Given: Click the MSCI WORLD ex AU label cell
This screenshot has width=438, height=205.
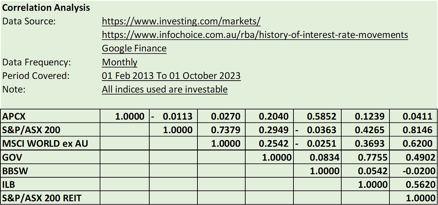Looking at the screenshot, I should click(50, 144).
